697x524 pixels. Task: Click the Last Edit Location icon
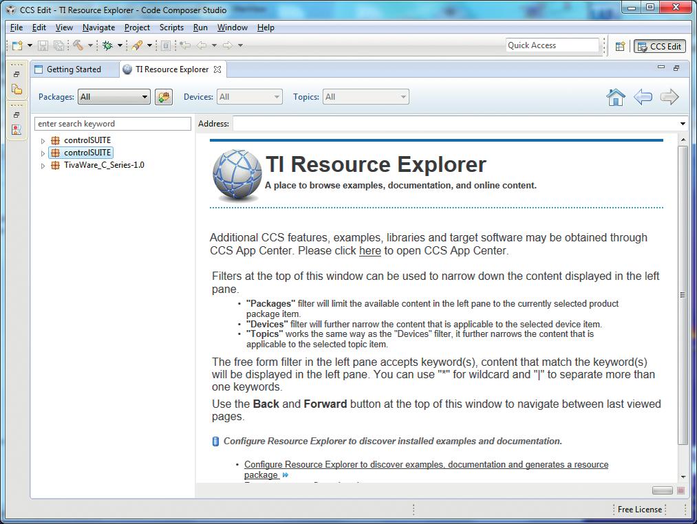[185, 45]
